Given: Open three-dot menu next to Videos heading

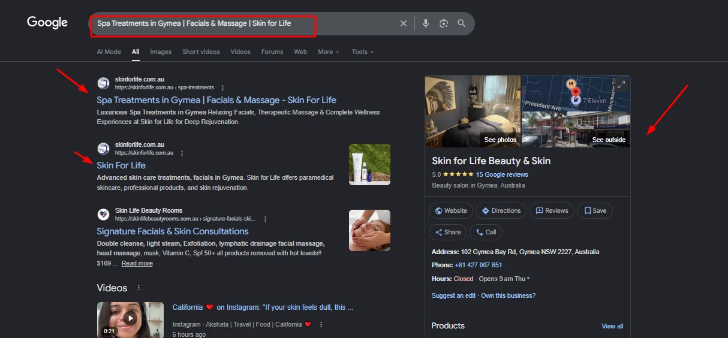Looking at the screenshot, I should 139,288.
